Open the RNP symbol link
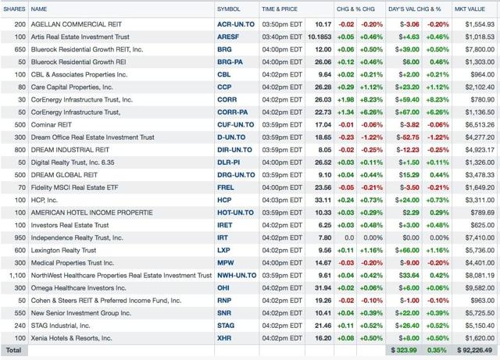Screen dimensions: 500x360 coord(224,301)
